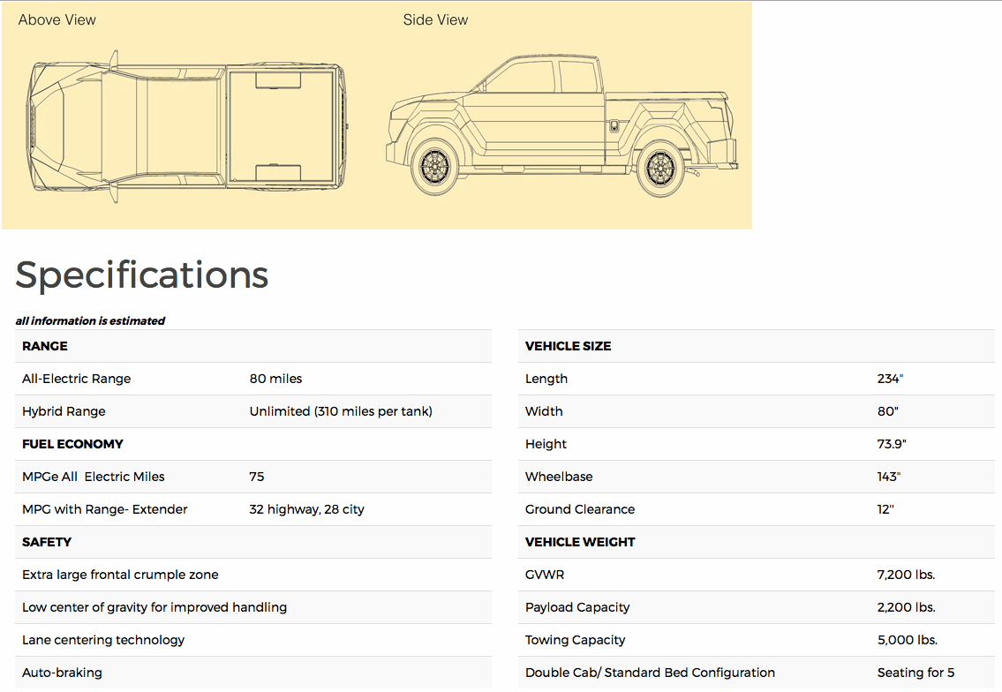Select the GVWR label
Image resolution: width=1002 pixels, height=692 pixels.
(545, 575)
